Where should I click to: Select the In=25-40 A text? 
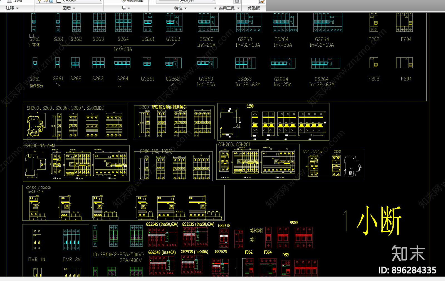pos(35,192)
